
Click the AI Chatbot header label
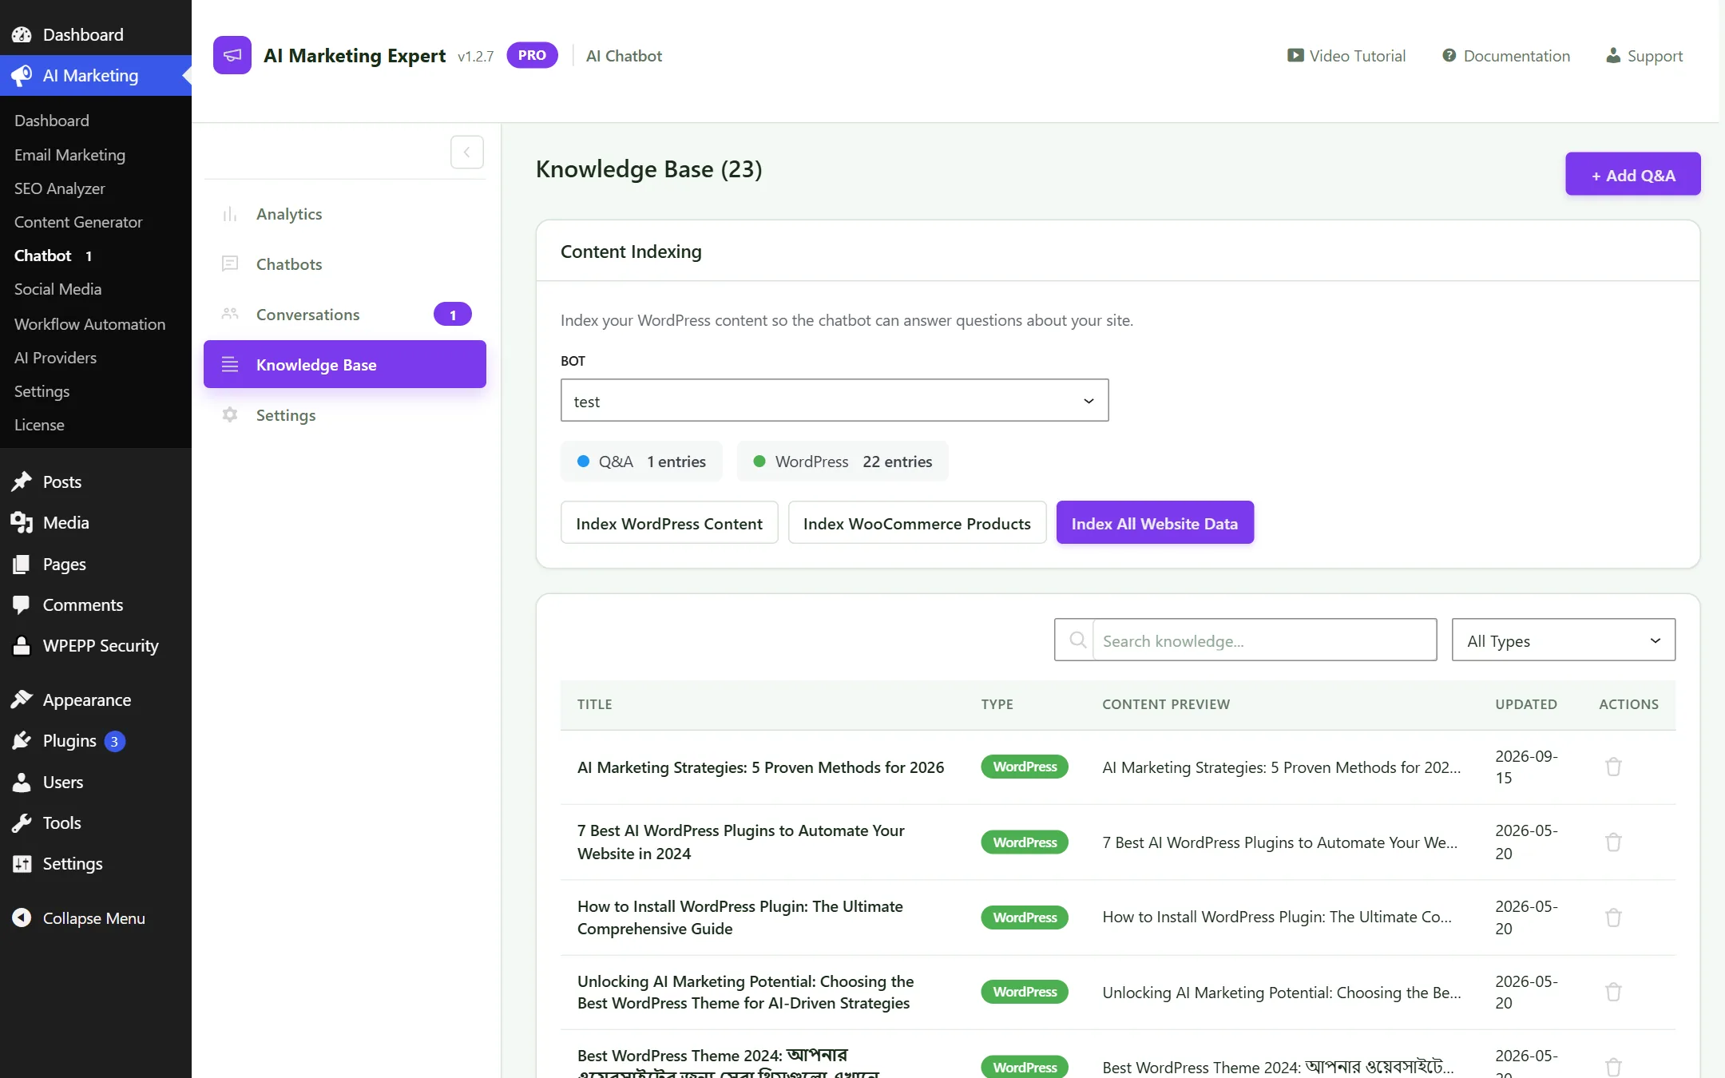(x=624, y=56)
